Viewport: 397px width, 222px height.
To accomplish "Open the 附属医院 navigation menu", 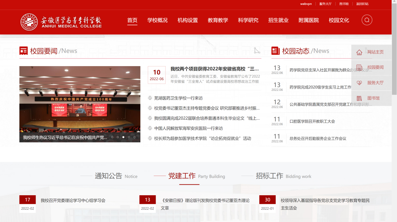I will coord(309,20).
